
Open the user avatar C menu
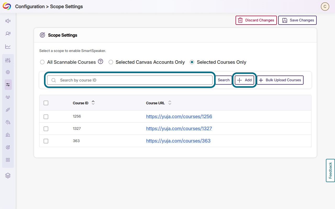point(325,7)
